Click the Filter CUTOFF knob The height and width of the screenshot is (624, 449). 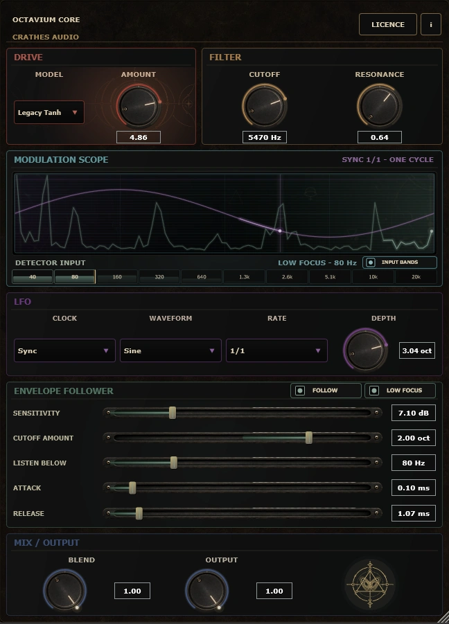pos(264,106)
